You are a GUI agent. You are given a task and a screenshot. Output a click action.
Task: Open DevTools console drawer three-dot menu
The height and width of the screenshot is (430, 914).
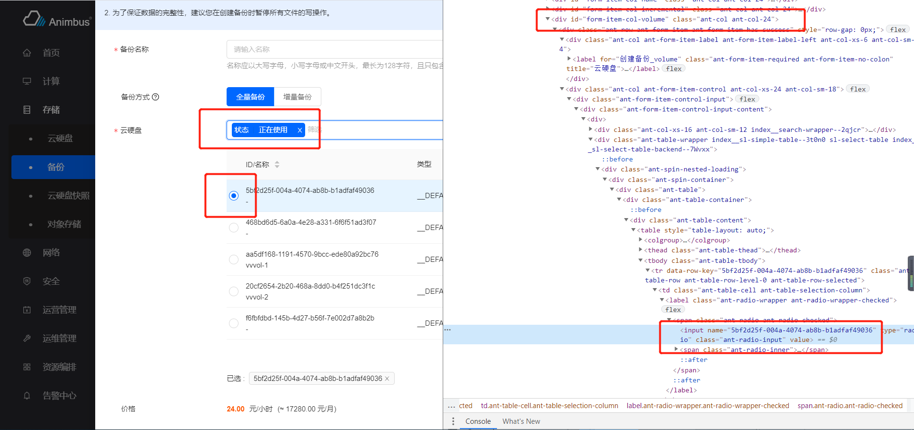click(453, 421)
